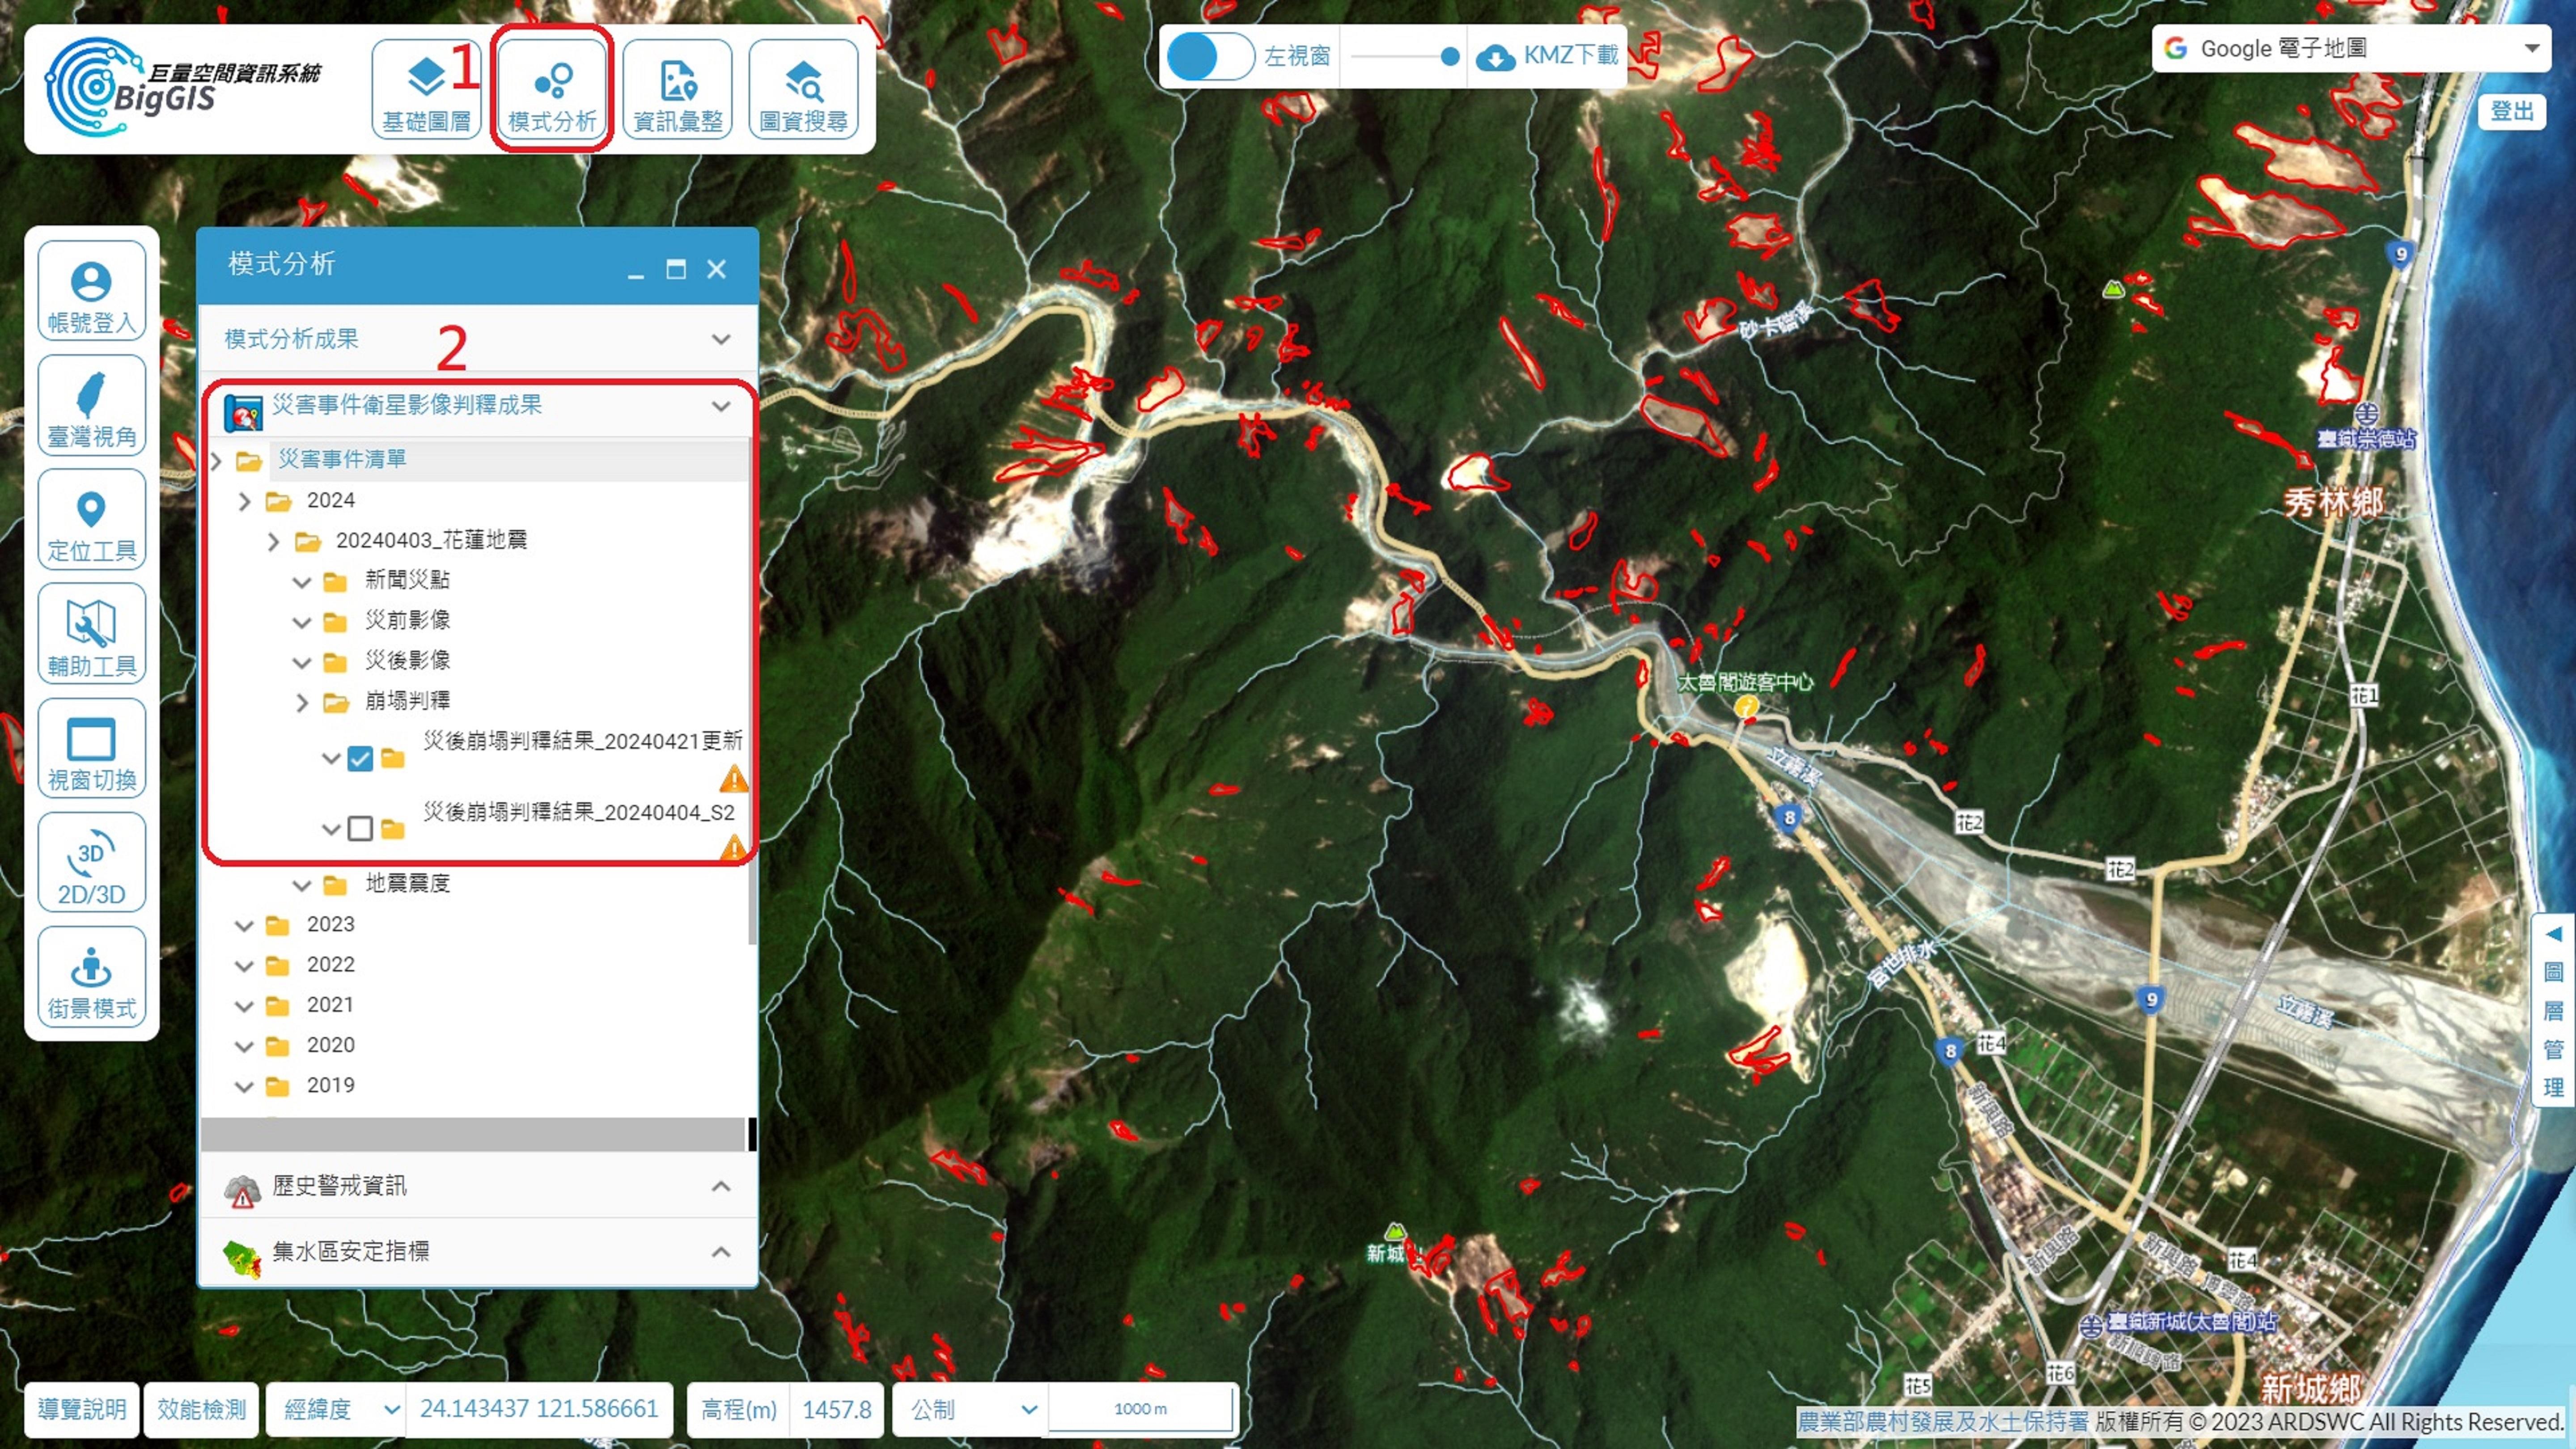Expand the 地震震度 folder
The width and height of the screenshot is (2576, 1449).
[302, 885]
